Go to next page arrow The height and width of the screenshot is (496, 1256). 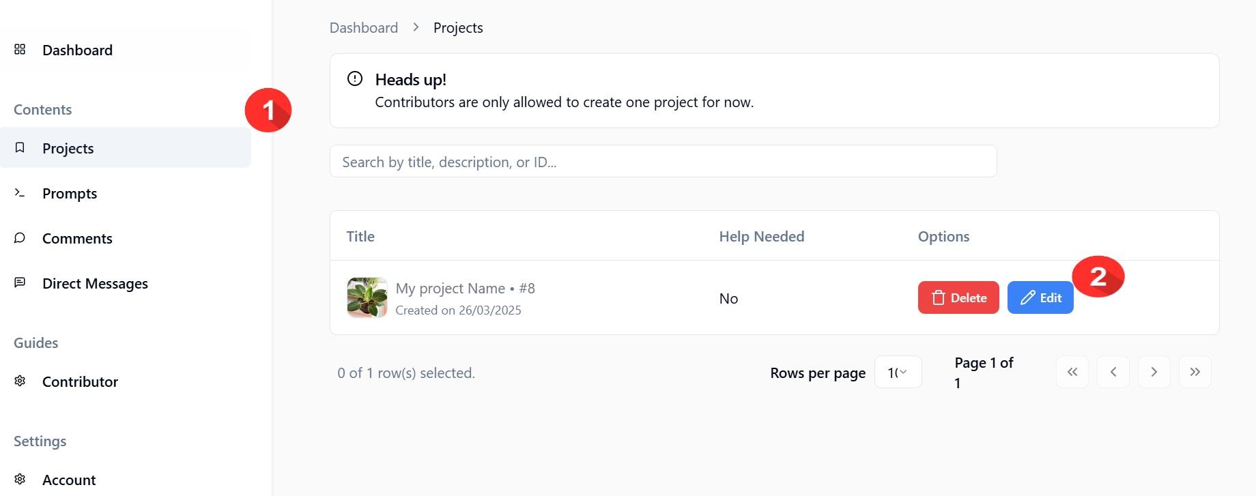[x=1154, y=372]
